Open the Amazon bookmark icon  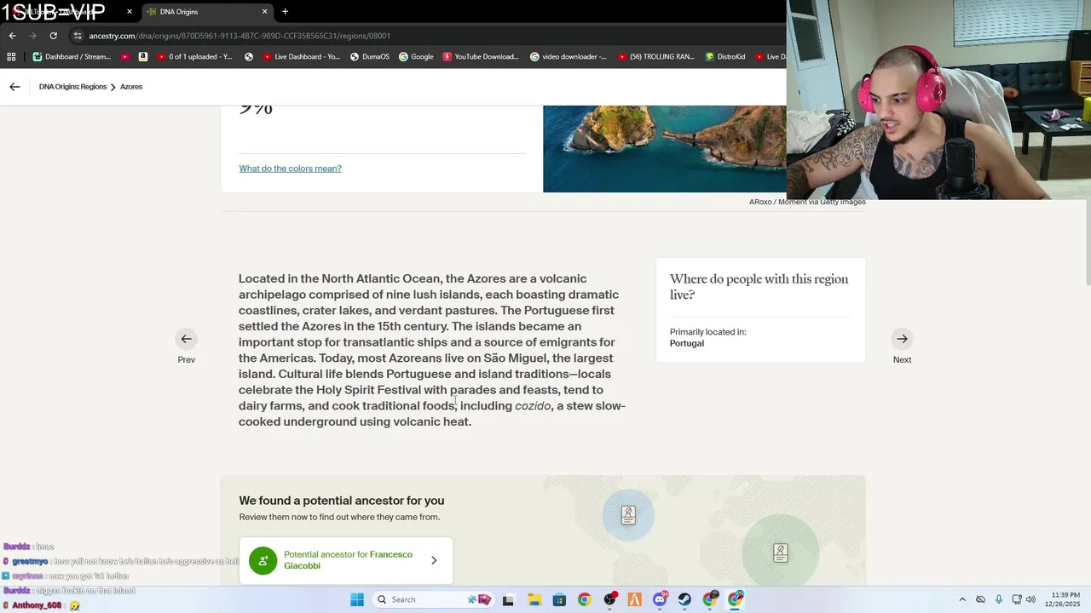coord(142,57)
